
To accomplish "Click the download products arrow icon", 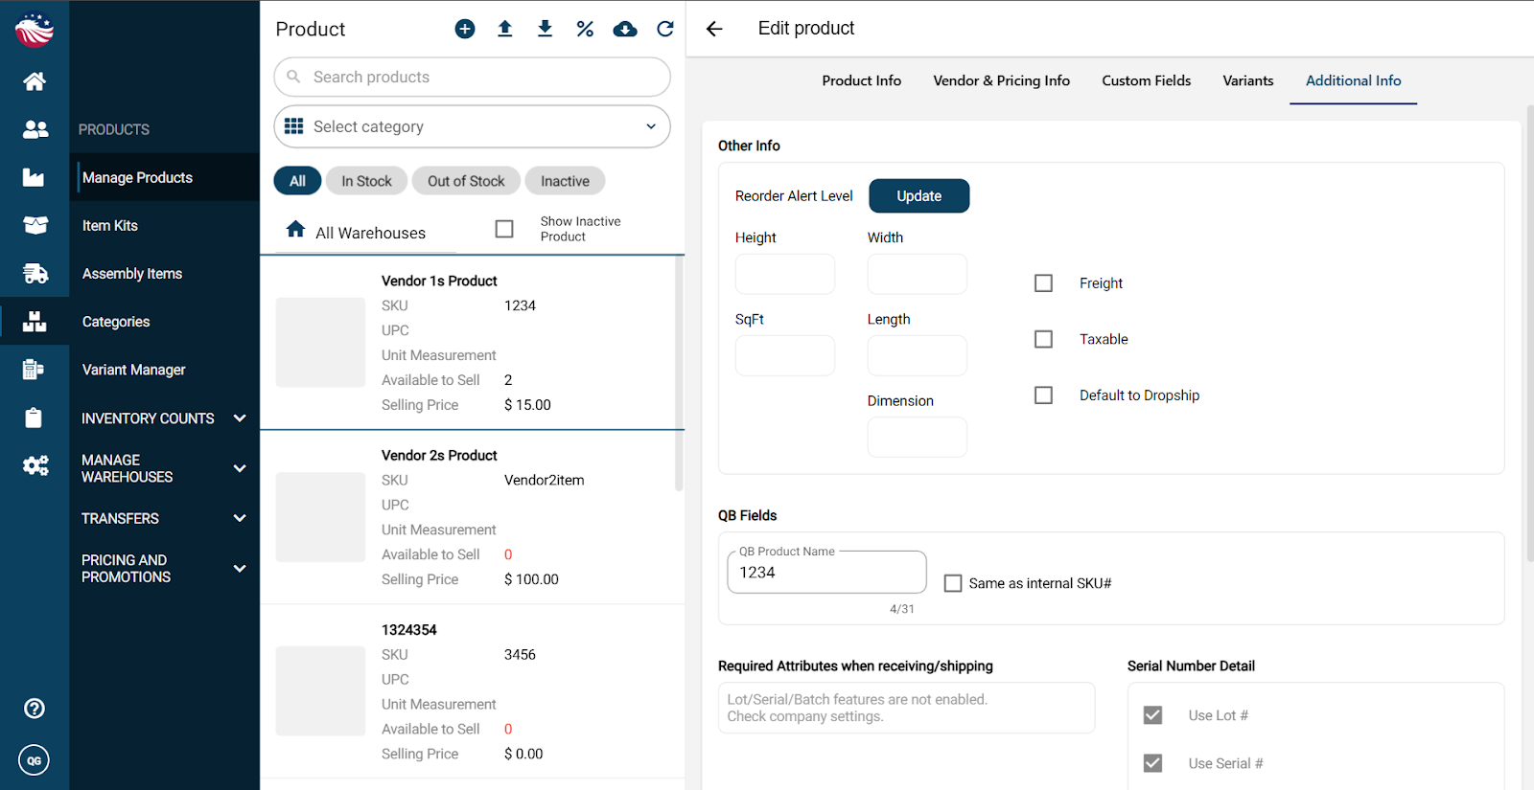I will [545, 29].
